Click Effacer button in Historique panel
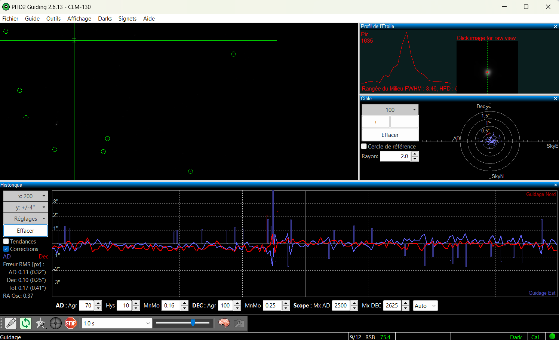The height and width of the screenshot is (340, 559). (25, 231)
